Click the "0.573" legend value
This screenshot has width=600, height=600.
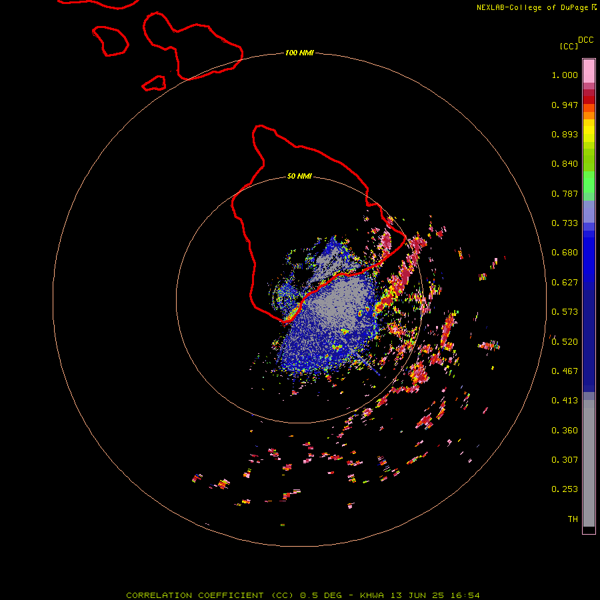[565, 312]
